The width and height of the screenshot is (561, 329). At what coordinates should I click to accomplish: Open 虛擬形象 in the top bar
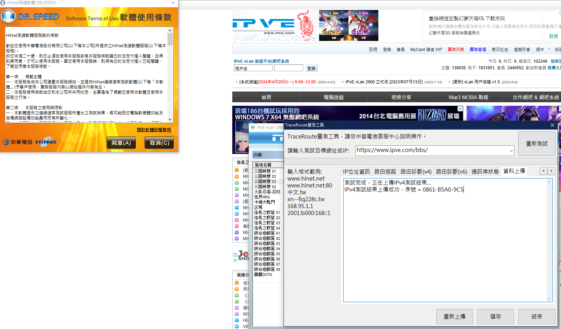tap(522, 50)
